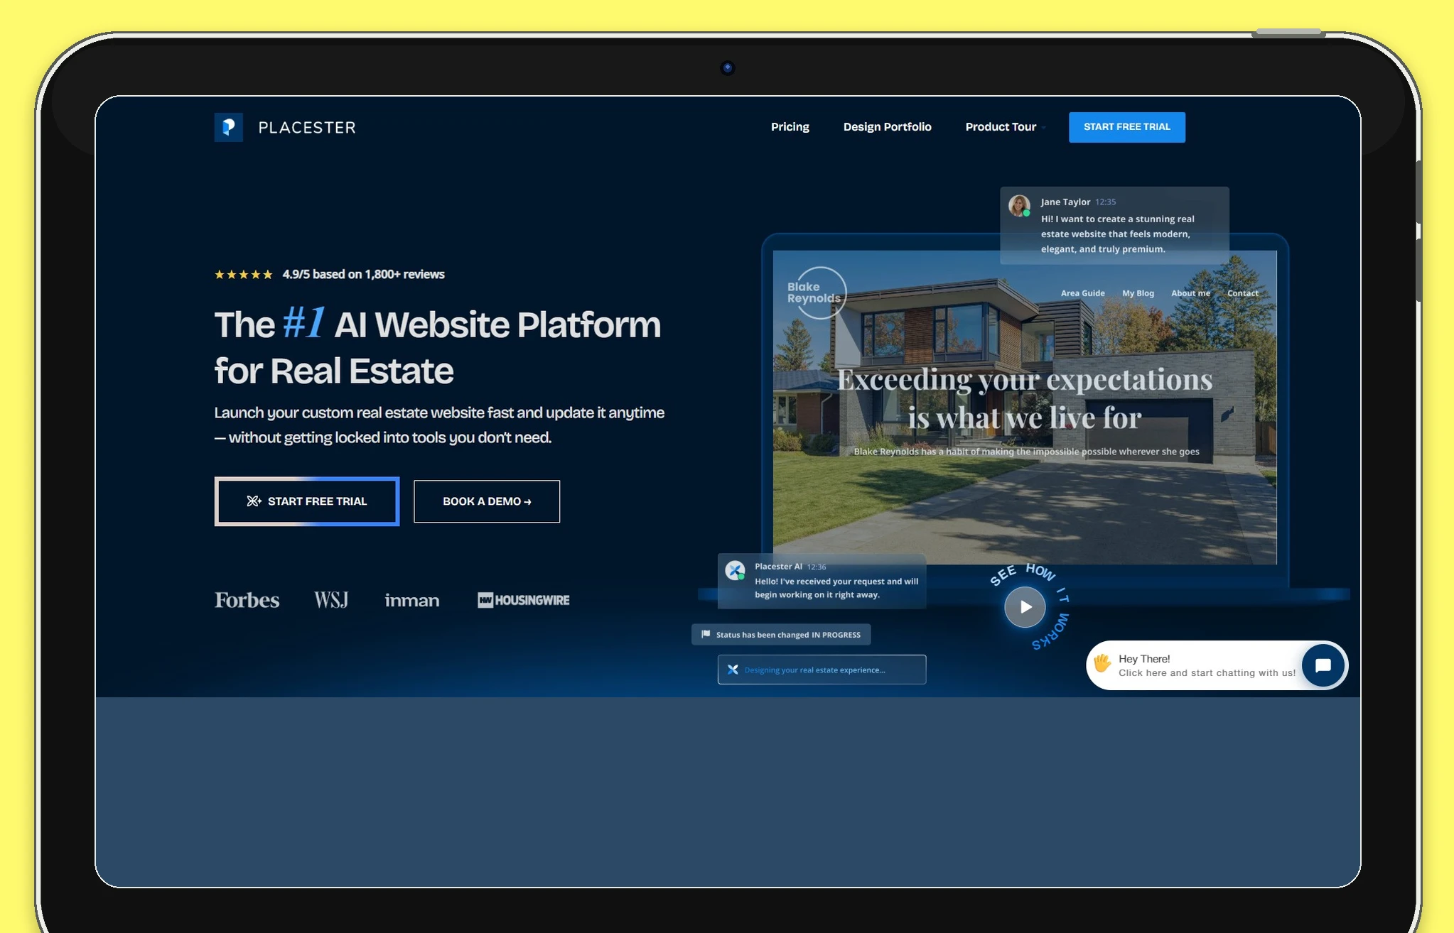Click the inman logo

coord(412,601)
